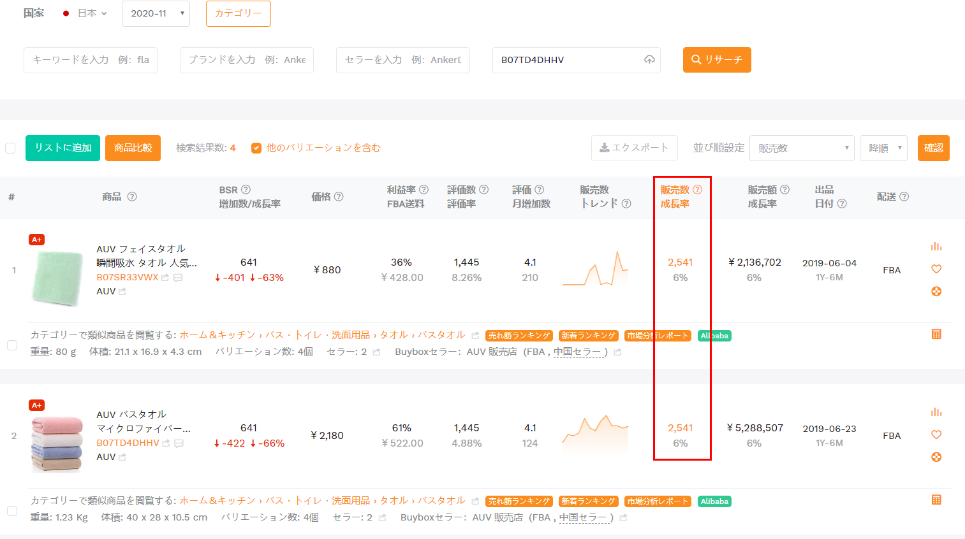Click the 商品比較 button
This screenshot has height=539, width=965.
(x=133, y=148)
